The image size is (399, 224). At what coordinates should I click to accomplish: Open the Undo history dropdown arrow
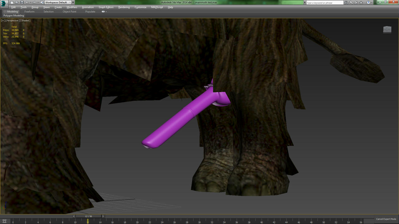(x=30, y=2)
